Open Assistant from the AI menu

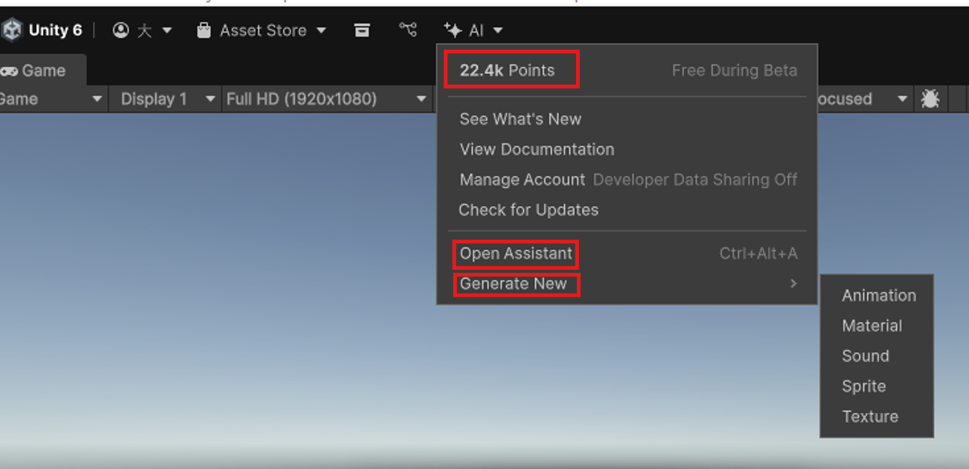click(x=515, y=253)
